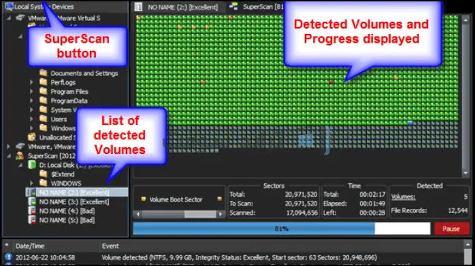Click the D: Local Disk volume icon

click(x=32, y=165)
